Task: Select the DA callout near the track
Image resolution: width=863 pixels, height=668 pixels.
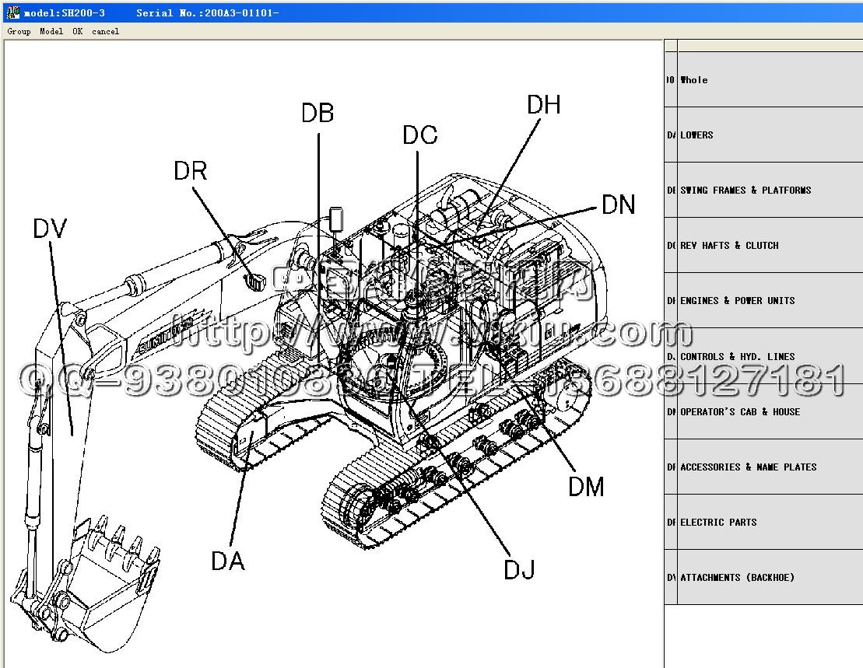Action: (227, 560)
